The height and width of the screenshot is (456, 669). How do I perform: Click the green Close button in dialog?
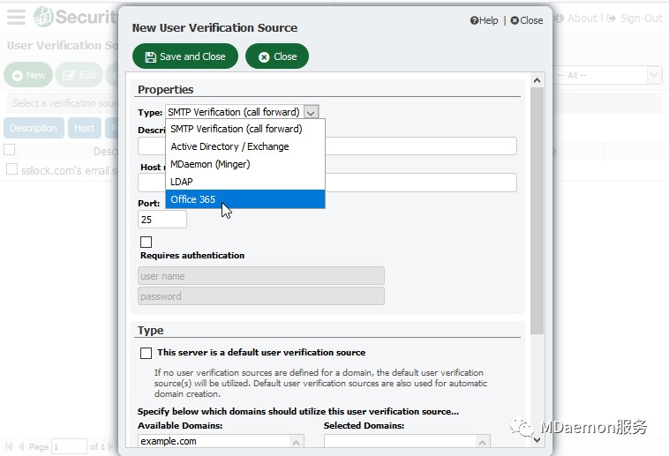click(277, 56)
